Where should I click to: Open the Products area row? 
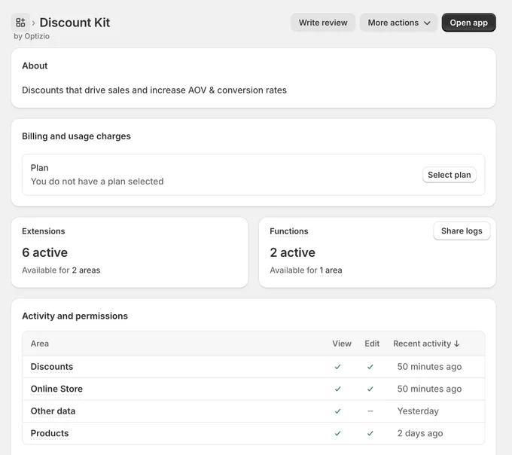click(x=254, y=433)
